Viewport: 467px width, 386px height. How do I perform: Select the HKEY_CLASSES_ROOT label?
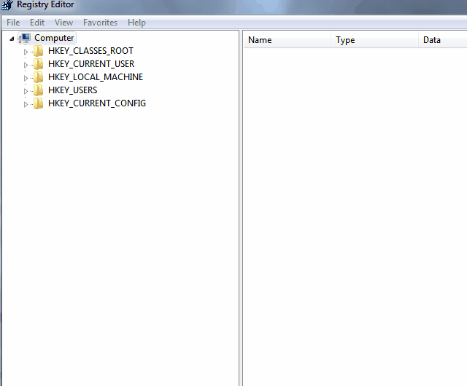point(90,51)
